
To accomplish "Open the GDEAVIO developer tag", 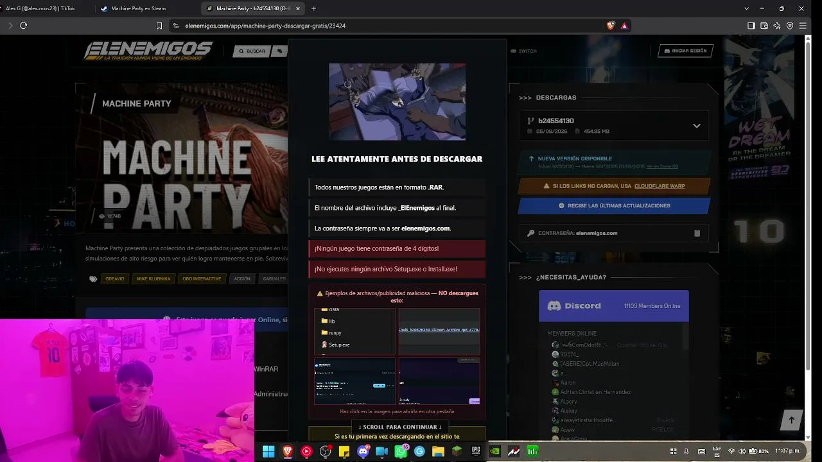I will click(x=115, y=279).
